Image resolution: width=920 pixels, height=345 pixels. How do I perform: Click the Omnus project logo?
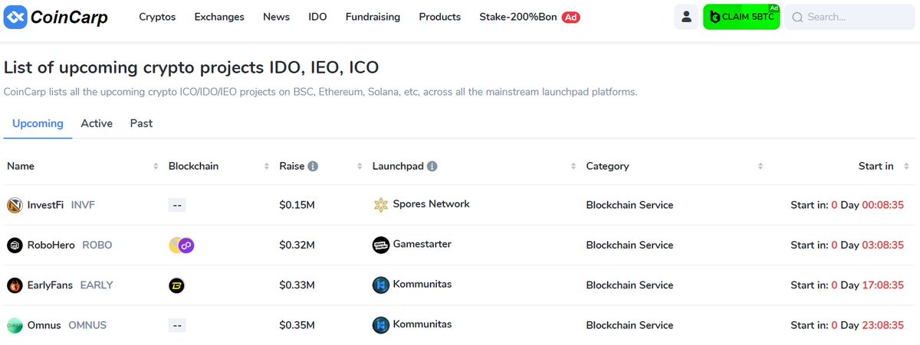point(15,325)
